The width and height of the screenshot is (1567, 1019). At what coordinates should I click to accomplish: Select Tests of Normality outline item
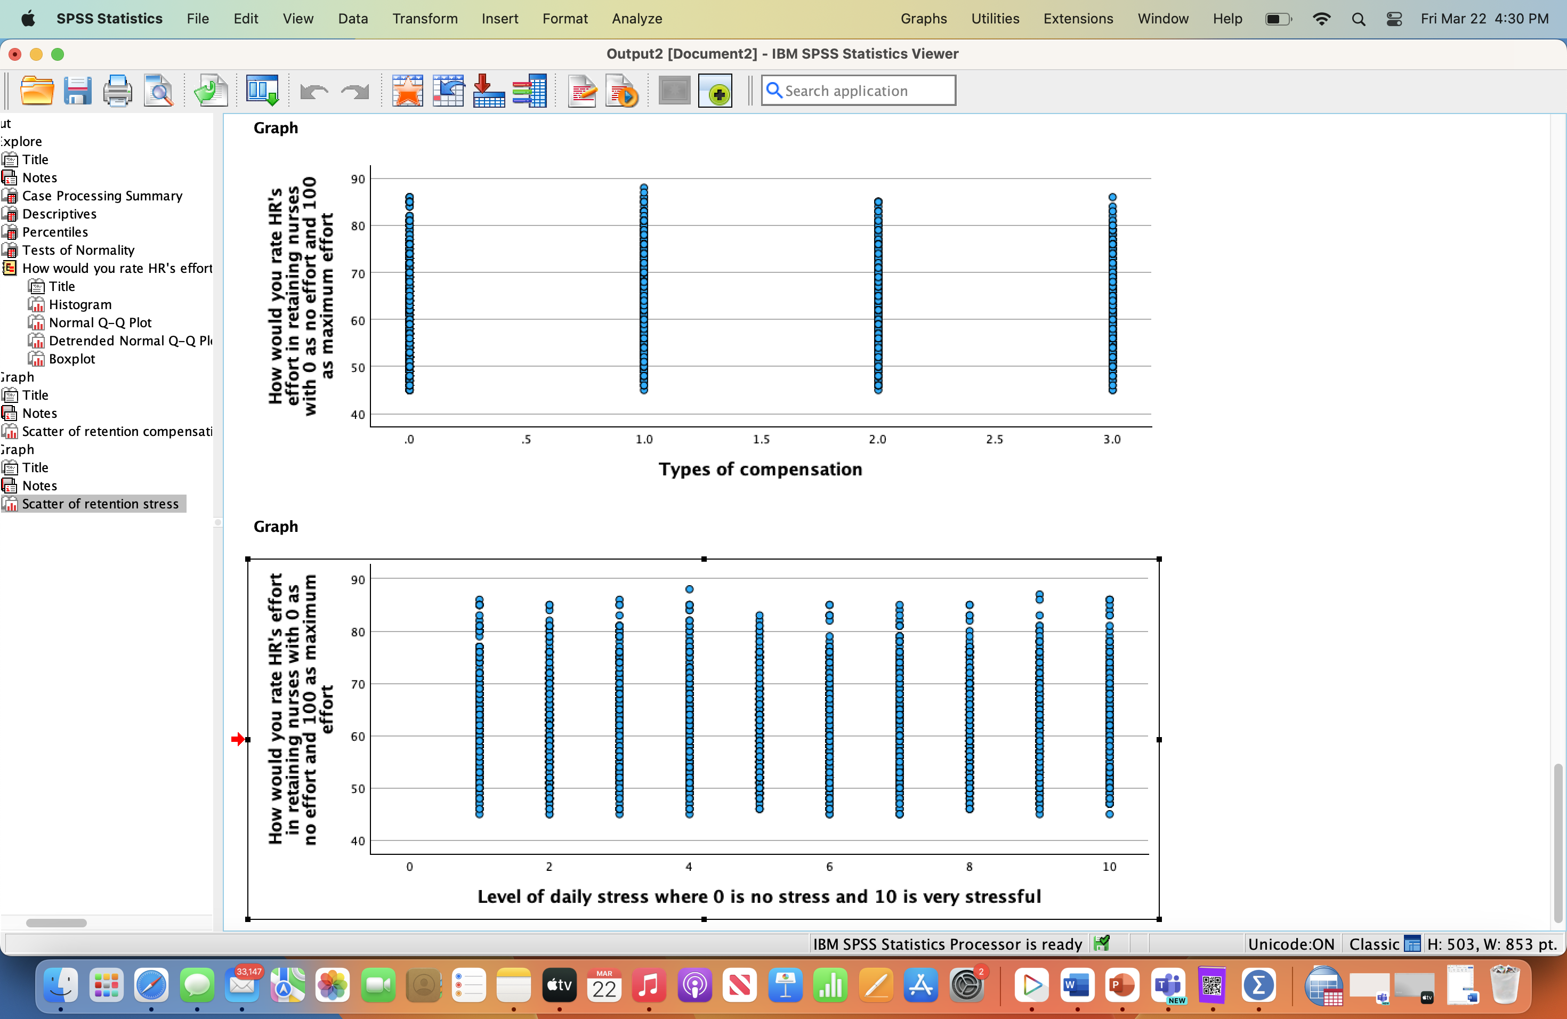[78, 250]
